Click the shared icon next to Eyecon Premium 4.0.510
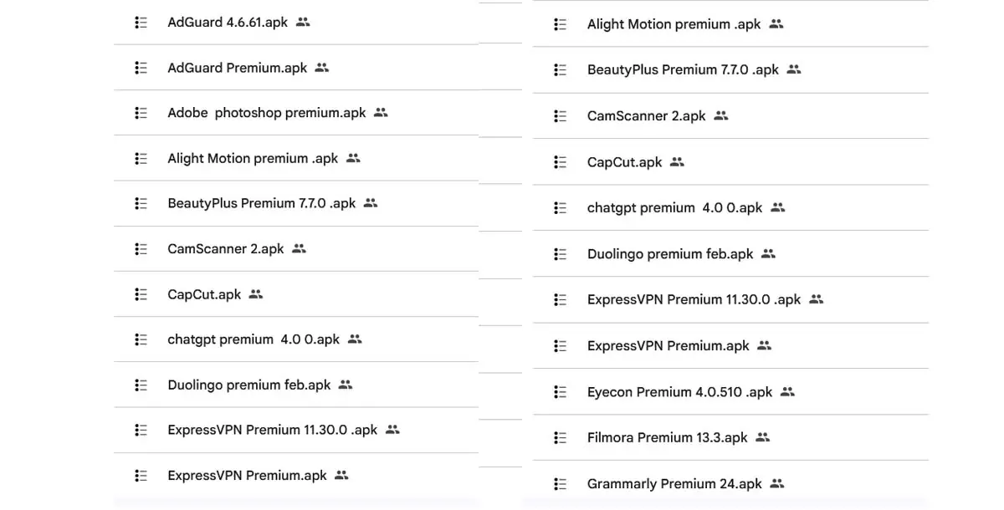The width and height of the screenshot is (1004, 510). [x=787, y=392]
